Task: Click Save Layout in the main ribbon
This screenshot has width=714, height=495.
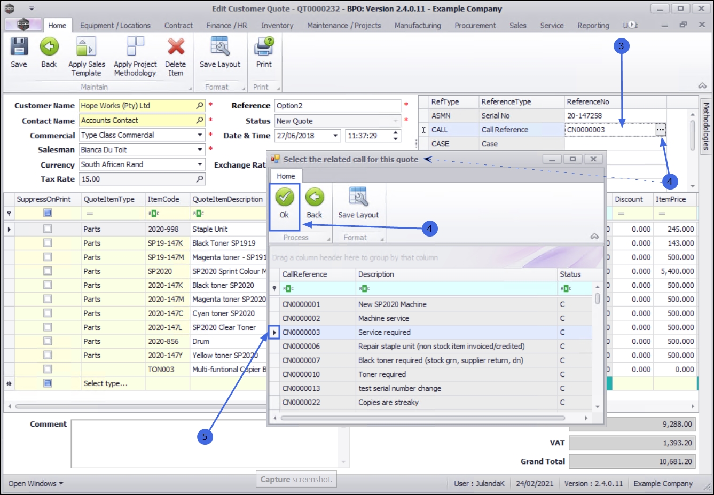Action: (x=220, y=47)
